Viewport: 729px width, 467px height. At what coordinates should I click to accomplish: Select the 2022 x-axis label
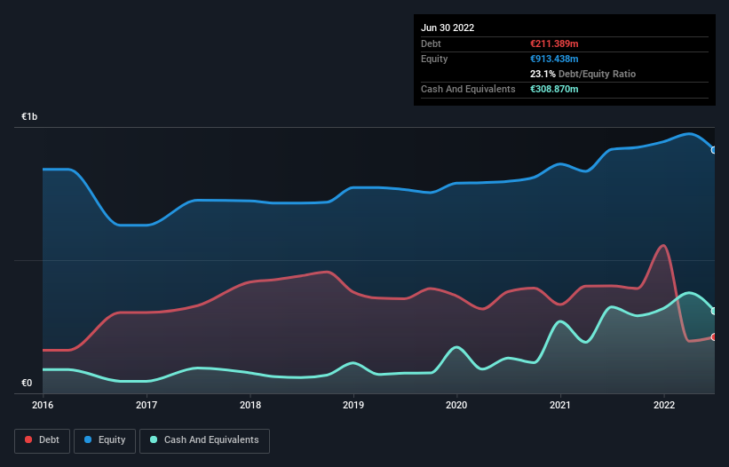(664, 405)
